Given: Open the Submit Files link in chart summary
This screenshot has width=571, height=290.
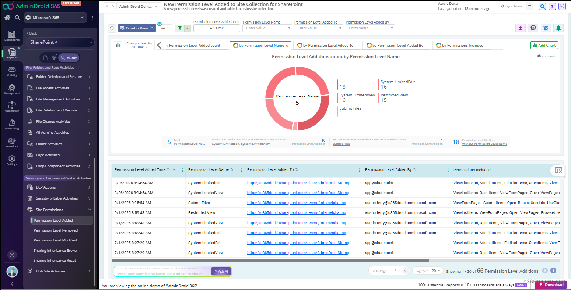Looking at the screenshot, I should tap(341, 144).
